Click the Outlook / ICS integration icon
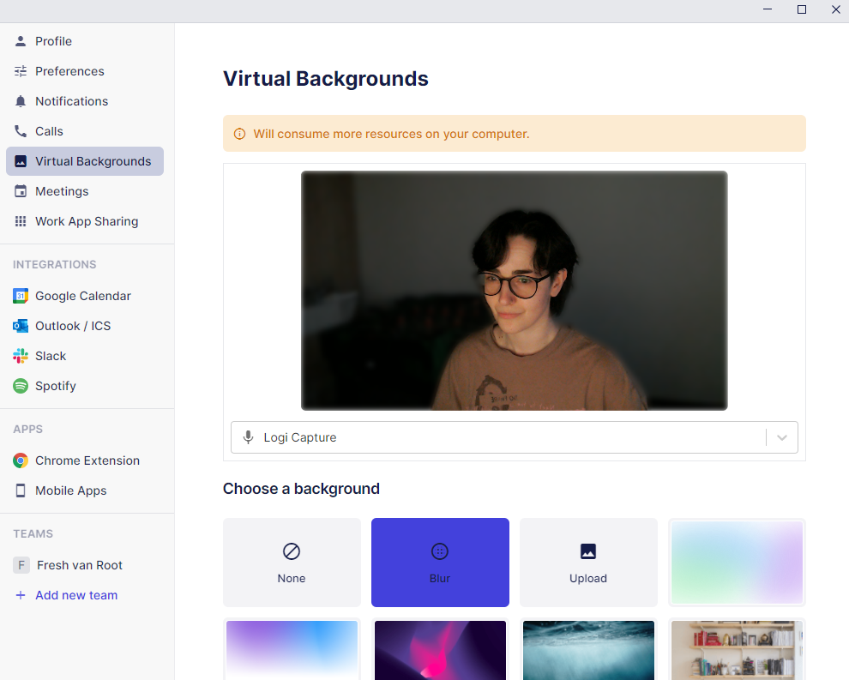 pyautogui.click(x=21, y=326)
